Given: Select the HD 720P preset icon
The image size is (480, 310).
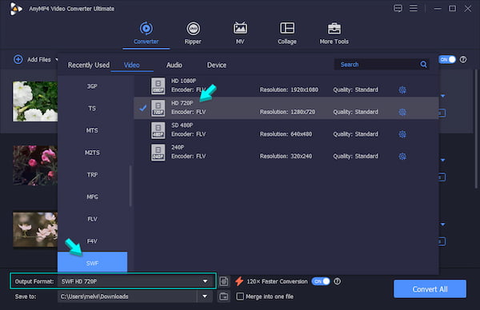Looking at the screenshot, I should pyautogui.click(x=158, y=108).
